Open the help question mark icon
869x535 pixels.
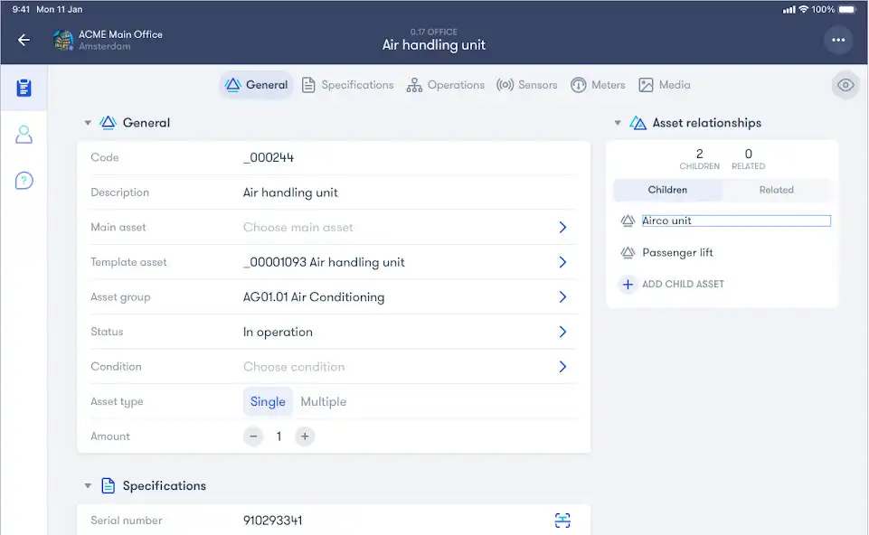point(24,181)
